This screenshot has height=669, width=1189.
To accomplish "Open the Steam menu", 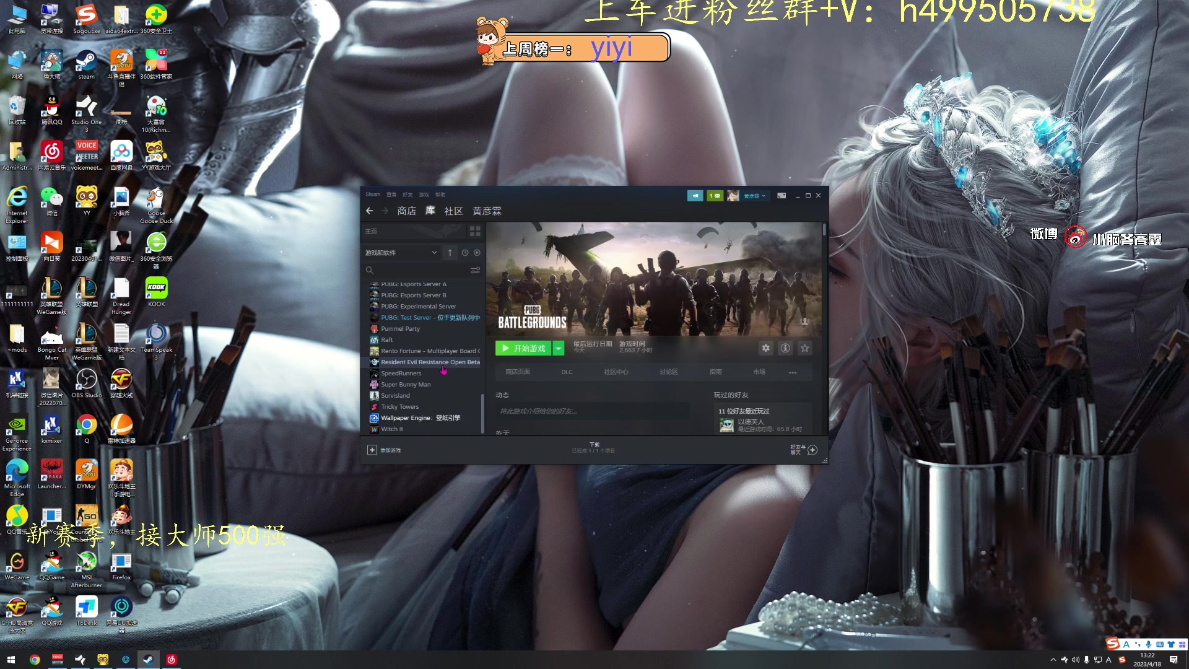I will (x=373, y=195).
